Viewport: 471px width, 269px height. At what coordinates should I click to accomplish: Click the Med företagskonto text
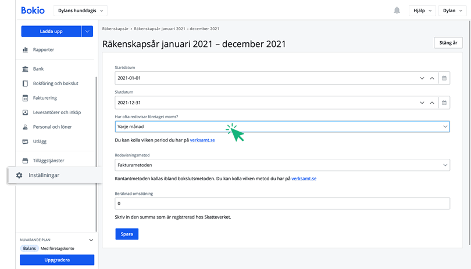tap(58, 249)
